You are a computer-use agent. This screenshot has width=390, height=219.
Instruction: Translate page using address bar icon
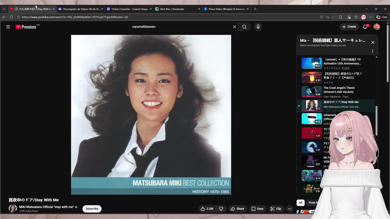click(x=328, y=17)
